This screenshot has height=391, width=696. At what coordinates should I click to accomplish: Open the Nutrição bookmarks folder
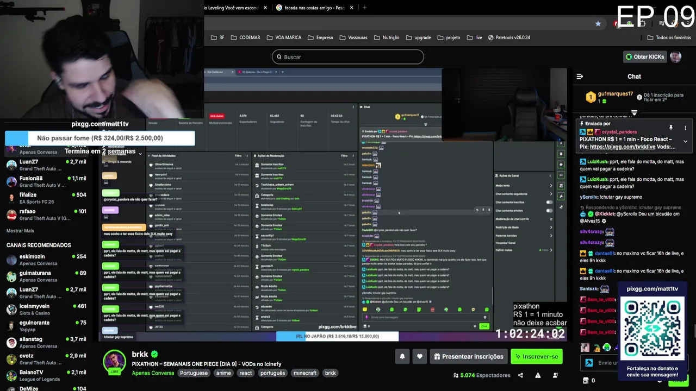[387, 37]
